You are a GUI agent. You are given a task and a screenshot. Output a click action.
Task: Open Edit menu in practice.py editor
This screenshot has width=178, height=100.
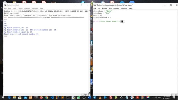99,9
